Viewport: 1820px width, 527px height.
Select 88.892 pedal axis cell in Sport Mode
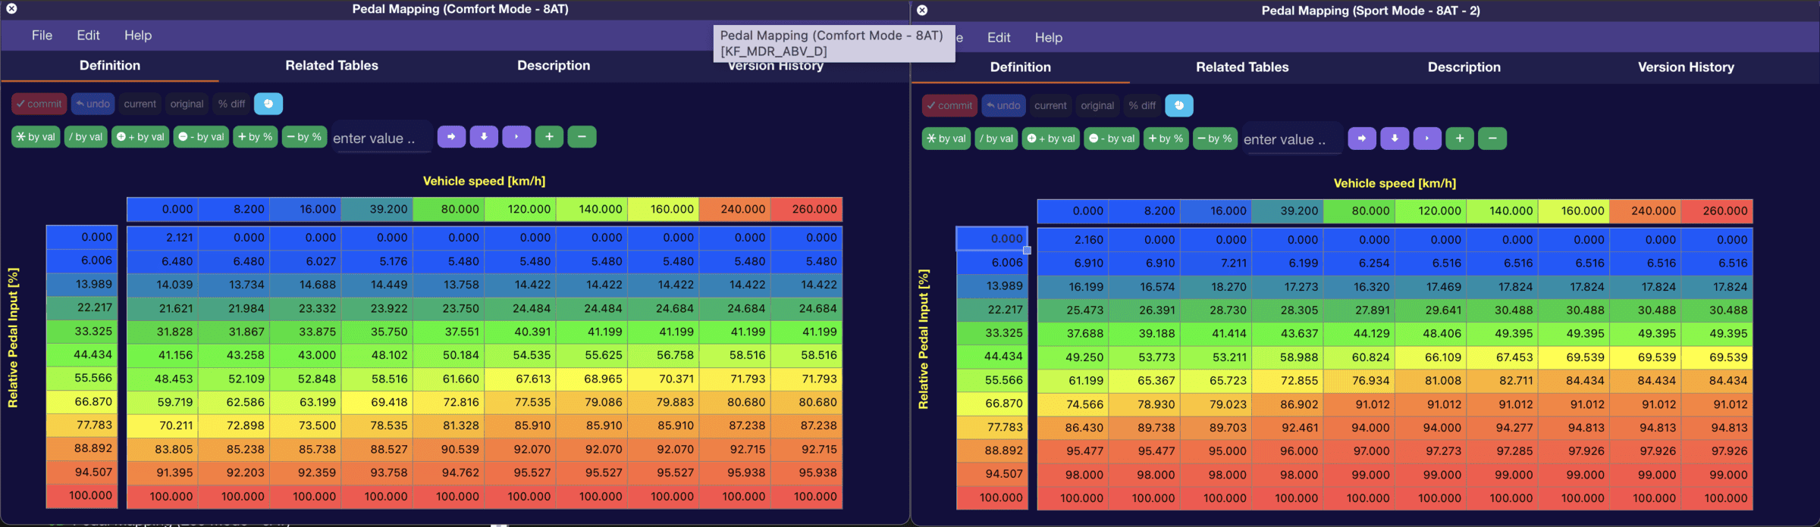[992, 450]
